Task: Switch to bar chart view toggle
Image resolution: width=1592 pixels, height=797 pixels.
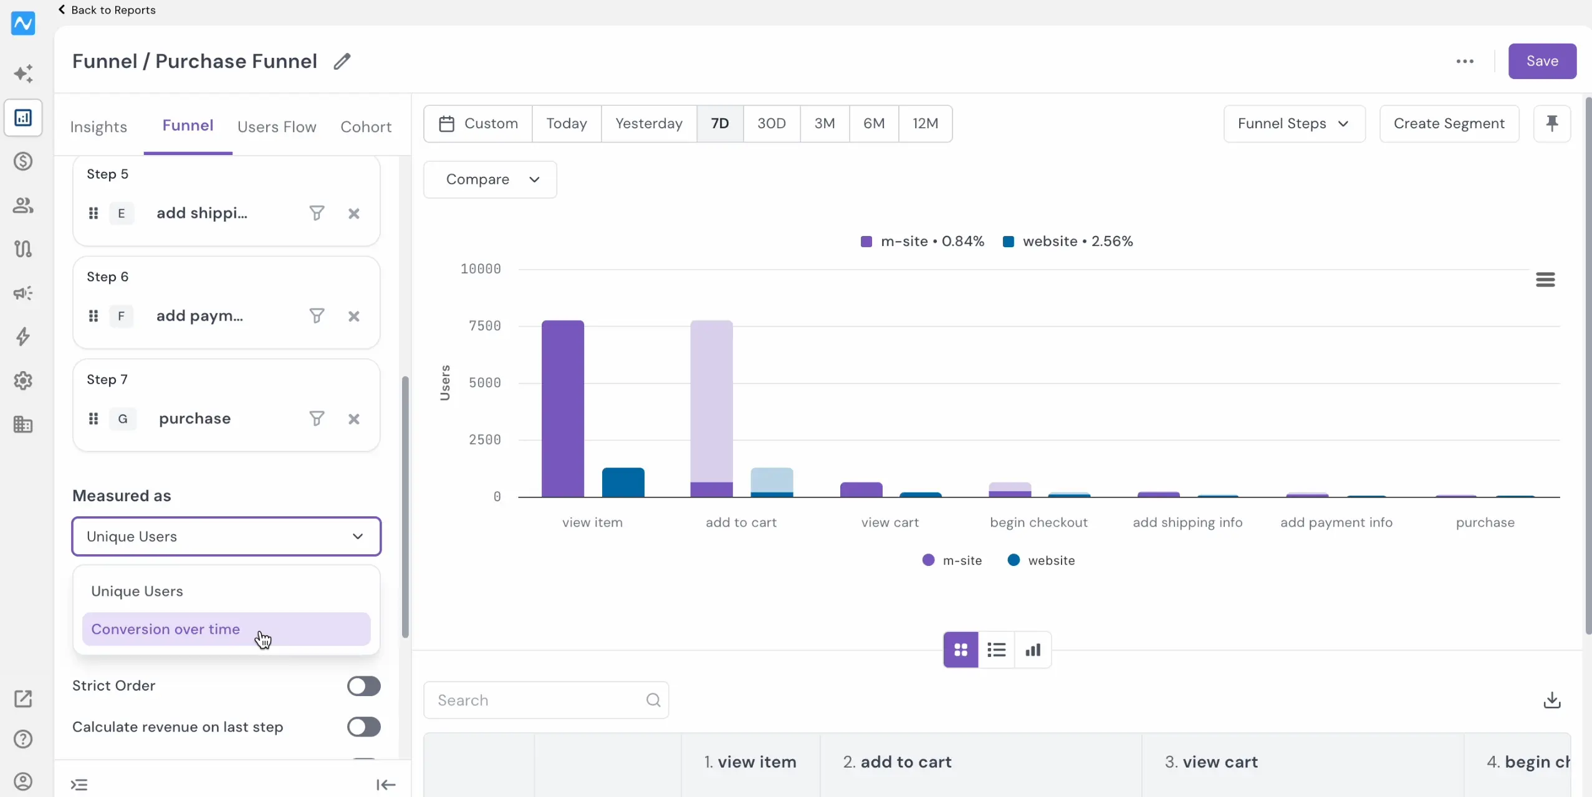Action: pos(1033,650)
